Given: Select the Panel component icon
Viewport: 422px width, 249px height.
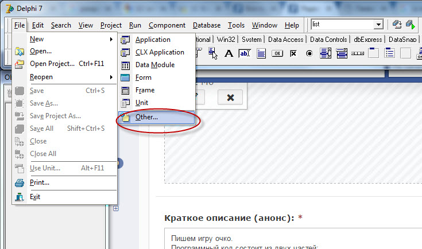Looking at the screenshot, I should pyautogui.click(x=405, y=53).
